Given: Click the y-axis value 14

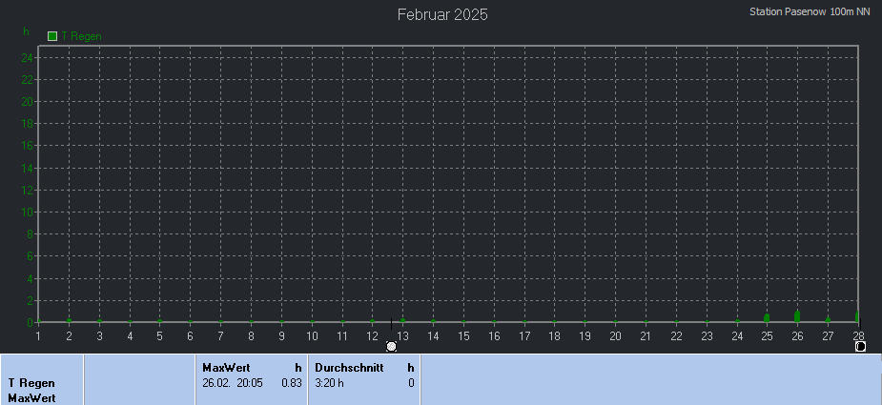Looking at the screenshot, I should [28, 168].
